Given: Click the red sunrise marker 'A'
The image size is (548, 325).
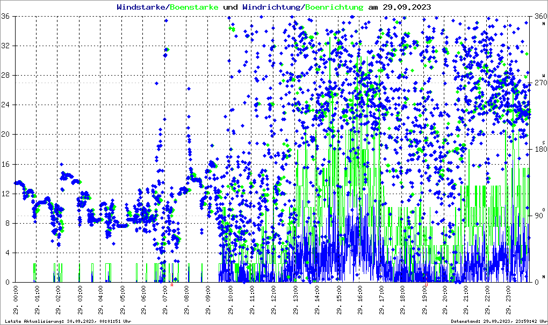Looking at the screenshot, I should [x=171, y=285].
